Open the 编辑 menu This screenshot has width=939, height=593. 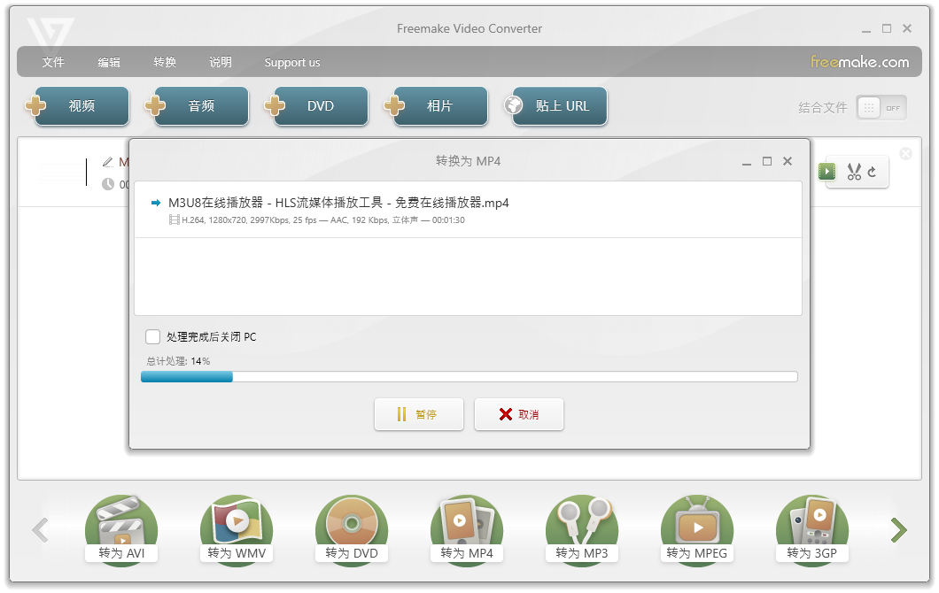109,62
